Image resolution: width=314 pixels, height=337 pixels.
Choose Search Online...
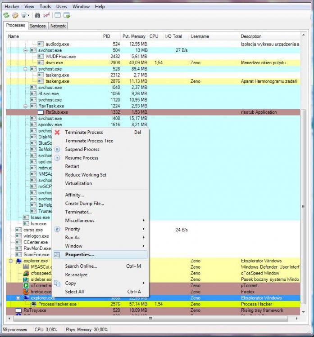[x=100, y=266]
